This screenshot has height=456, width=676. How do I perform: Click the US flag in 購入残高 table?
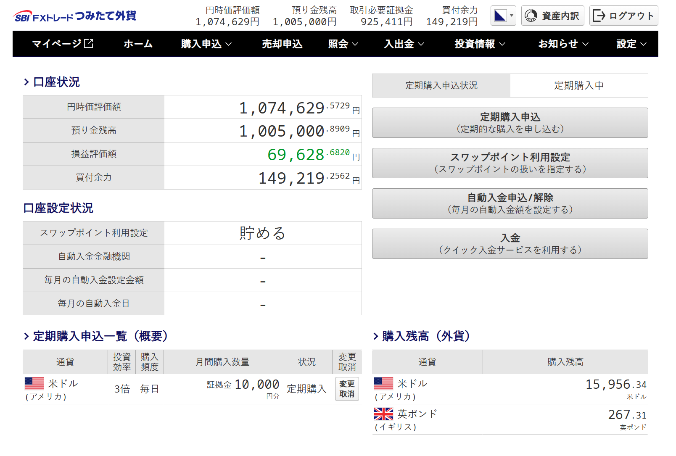(x=383, y=383)
